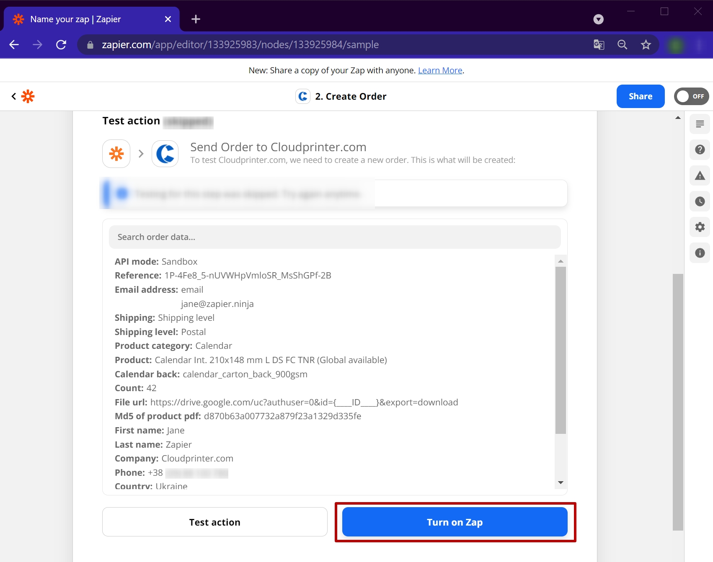
Task: Click the 'jane@zapier.ninja' email value
Action: (217, 304)
